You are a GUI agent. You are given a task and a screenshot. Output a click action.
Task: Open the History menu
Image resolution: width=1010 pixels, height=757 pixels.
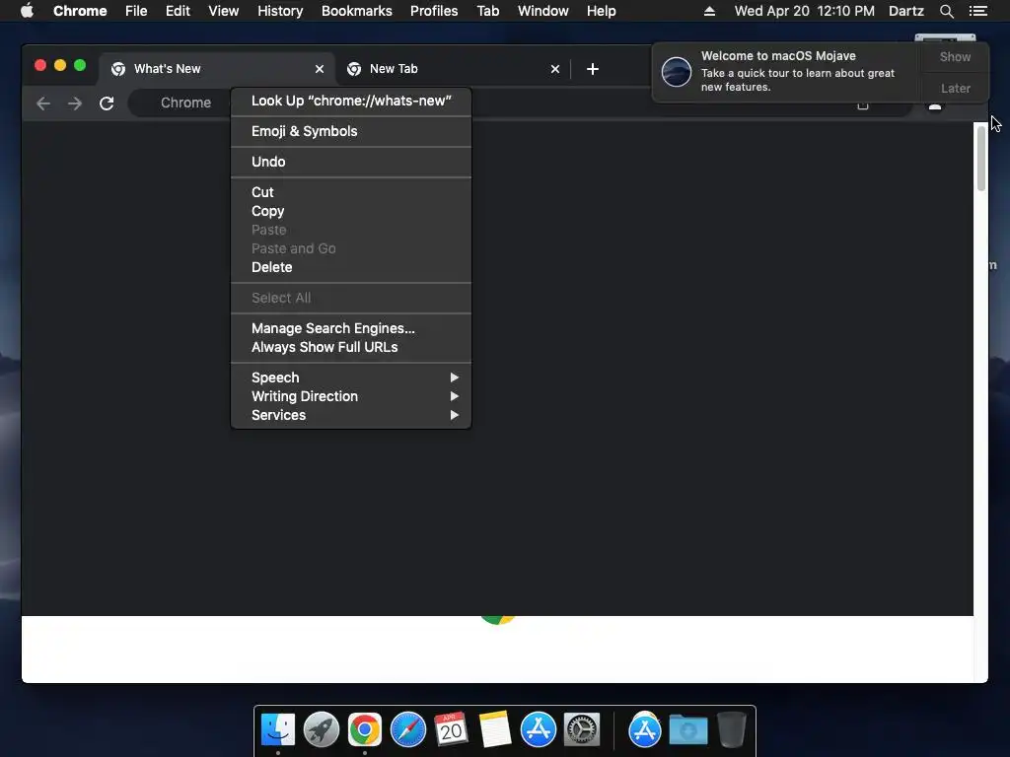280,11
